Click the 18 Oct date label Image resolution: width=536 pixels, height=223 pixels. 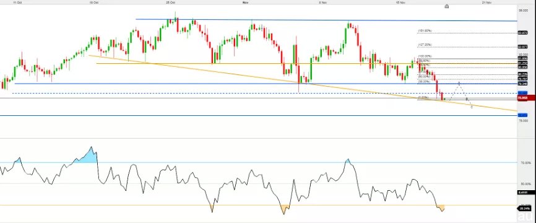(x=94, y=2)
